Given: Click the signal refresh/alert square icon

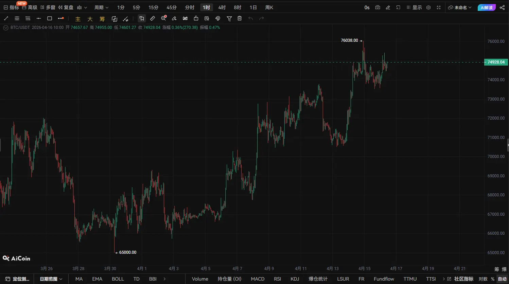Looking at the screenshot, I should [115, 19].
